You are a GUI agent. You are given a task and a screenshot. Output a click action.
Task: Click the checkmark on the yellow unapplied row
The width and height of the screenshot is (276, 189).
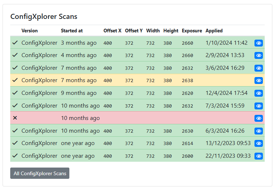click(x=15, y=80)
